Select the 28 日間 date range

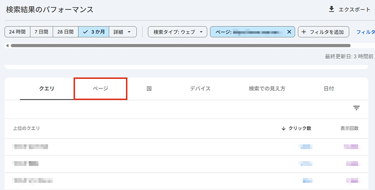(x=65, y=32)
